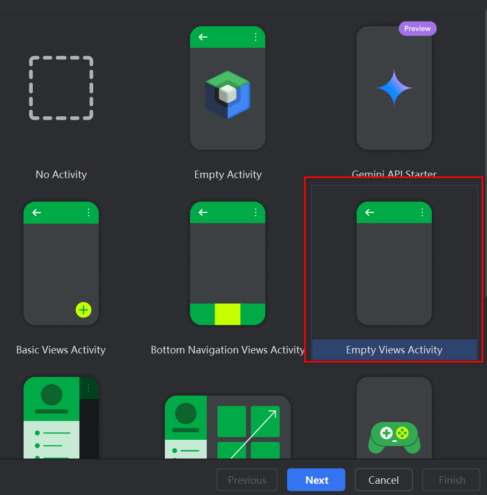The height and width of the screenshot is (495, 487).
Task: Click the disabled Previous button
Action: click(x=247, y=480)
